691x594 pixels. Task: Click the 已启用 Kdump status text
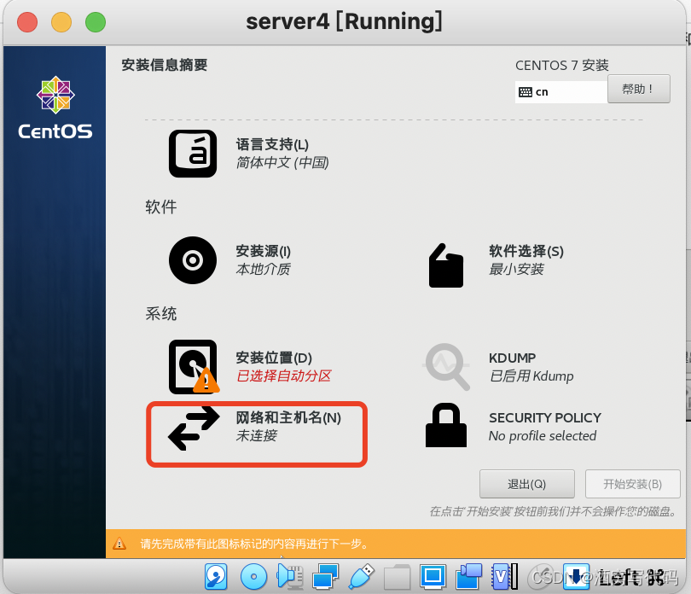(x=531, y=376)
